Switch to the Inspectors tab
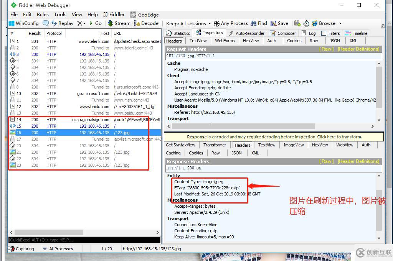This screenshot has height=261, width=393. point(209,33)
